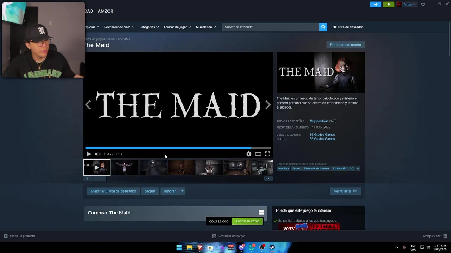Screen dimensions: 451x253
Task: Seek on the trailer progress bar
Action: point(178,148)
